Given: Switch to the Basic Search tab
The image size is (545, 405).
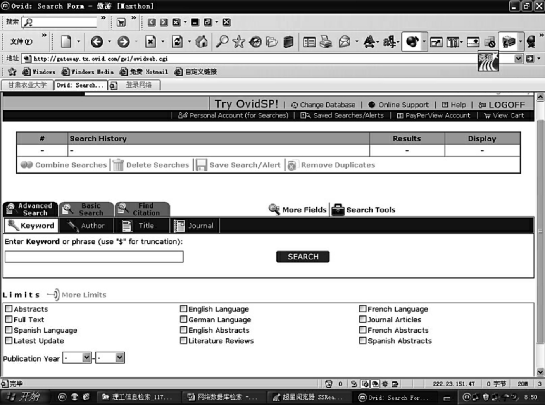Looking at the screenshot, I should tap(86, 209).
